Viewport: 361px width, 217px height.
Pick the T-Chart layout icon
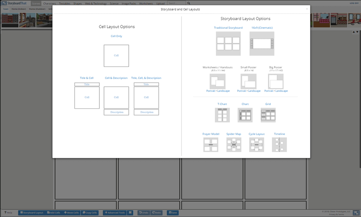(222, 115)
